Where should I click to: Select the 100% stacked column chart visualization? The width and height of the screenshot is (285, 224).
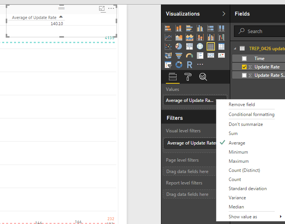(x=221, y=29)
